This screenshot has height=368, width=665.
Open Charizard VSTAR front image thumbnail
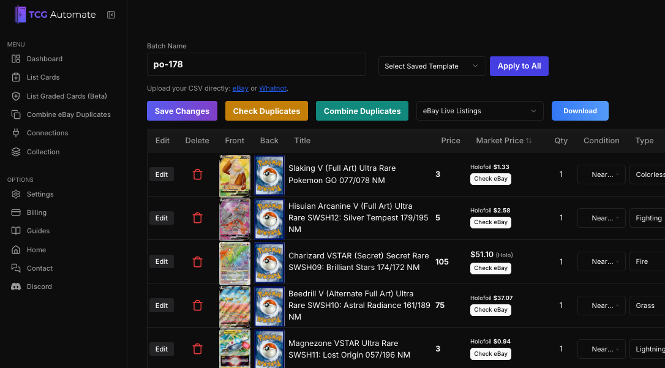click(235, 262)
